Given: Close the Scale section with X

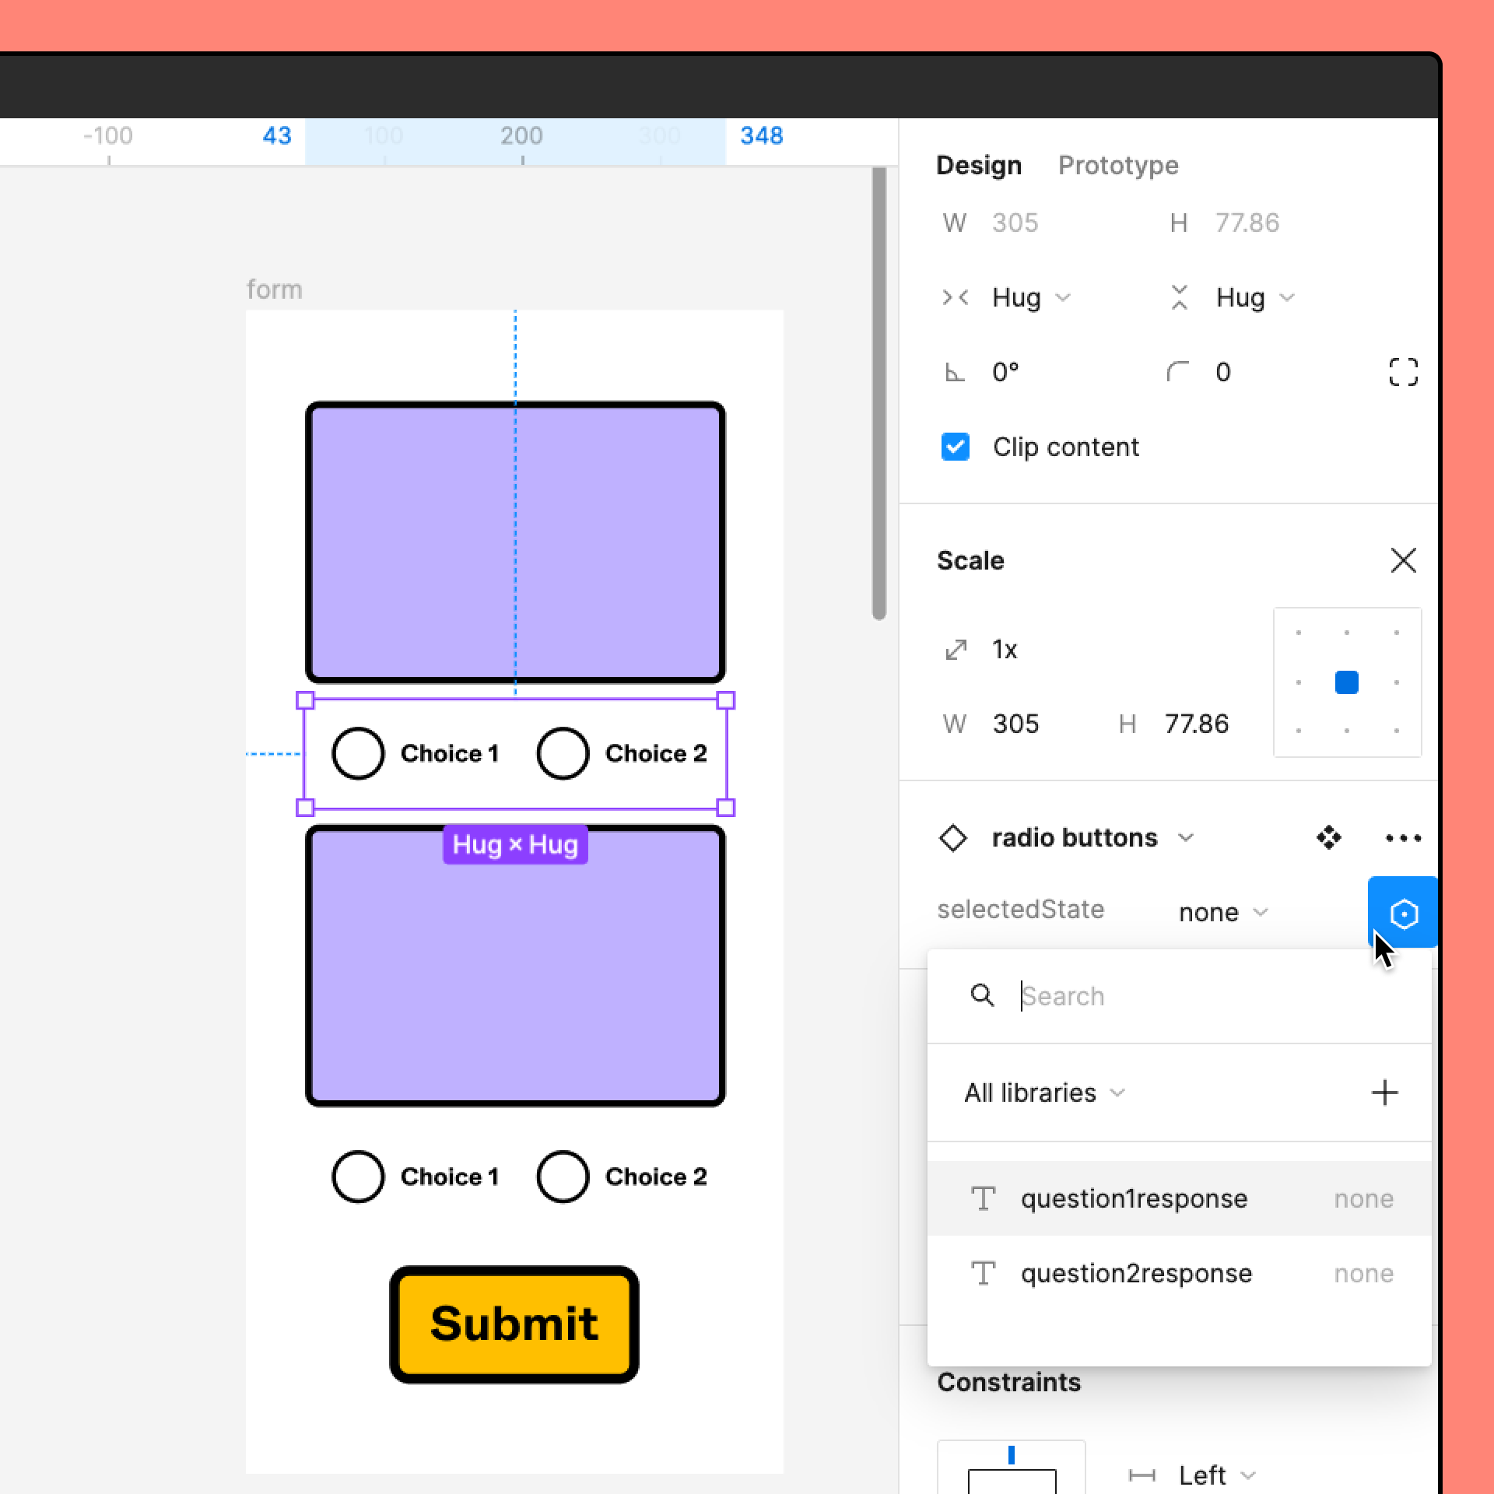Looking at the screenshot, I should [1403, 560].
